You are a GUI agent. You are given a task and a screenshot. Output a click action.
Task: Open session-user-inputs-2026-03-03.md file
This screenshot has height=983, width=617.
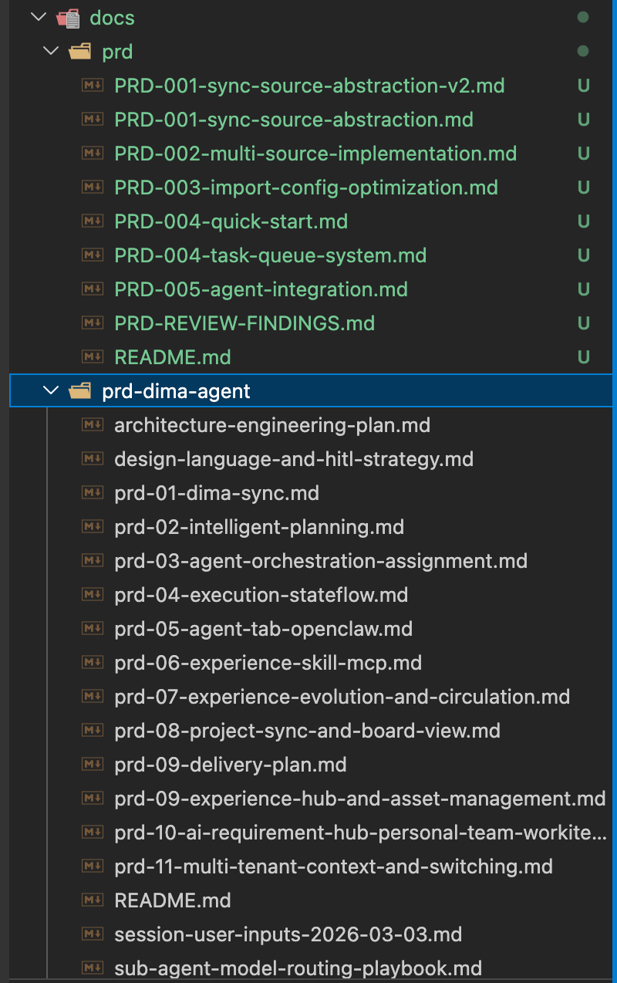(288, 934)
